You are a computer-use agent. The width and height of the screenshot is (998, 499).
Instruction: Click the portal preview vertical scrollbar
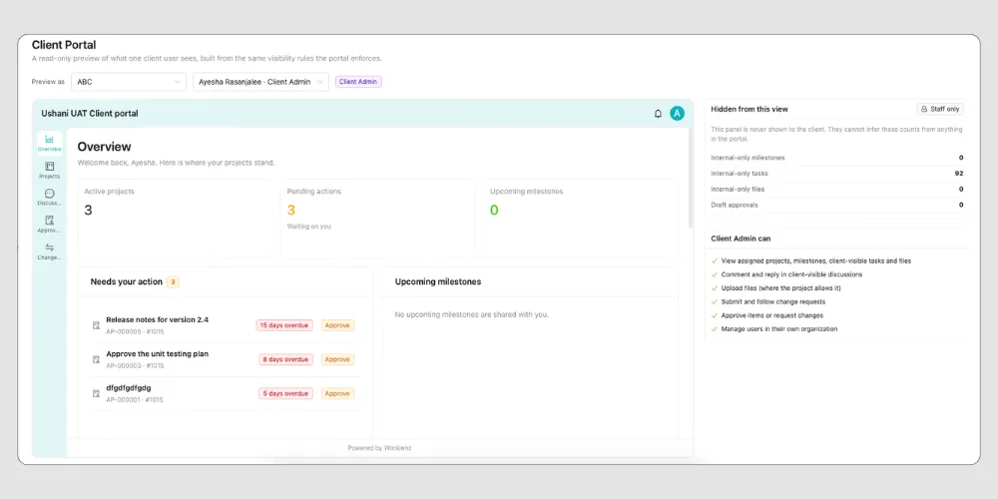691,179
